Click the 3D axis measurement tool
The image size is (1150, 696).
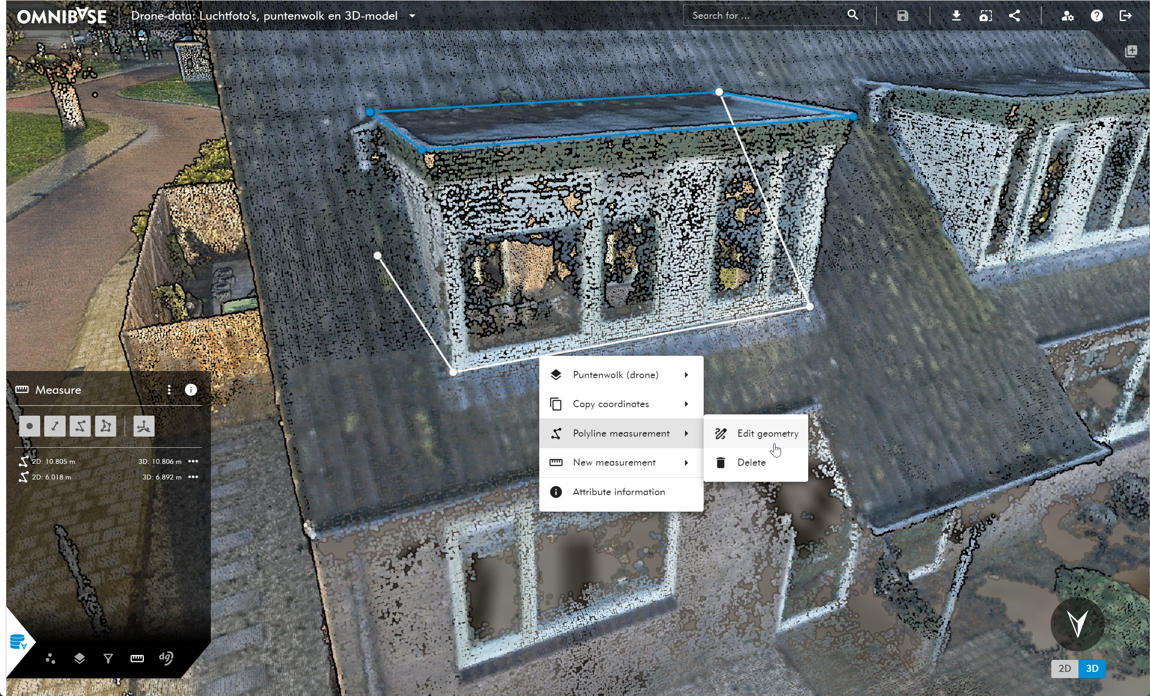point(144,426)
